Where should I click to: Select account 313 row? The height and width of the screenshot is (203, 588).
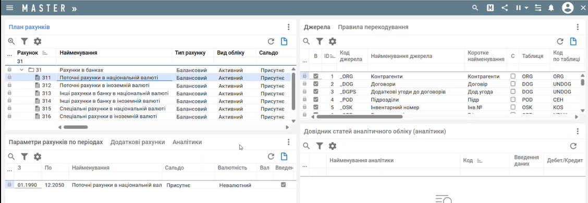tap(148, 93)
